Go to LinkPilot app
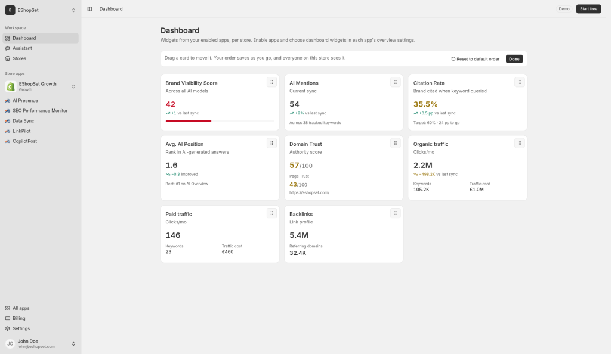This screenshot has width=611, height=354. [41, 131]
